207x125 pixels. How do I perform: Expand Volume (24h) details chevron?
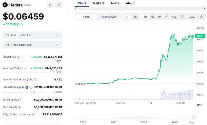pos(25,69)
